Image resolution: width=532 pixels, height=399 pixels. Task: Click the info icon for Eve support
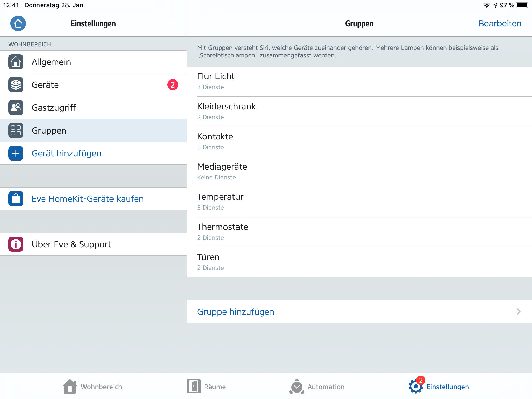click(16, 244)
